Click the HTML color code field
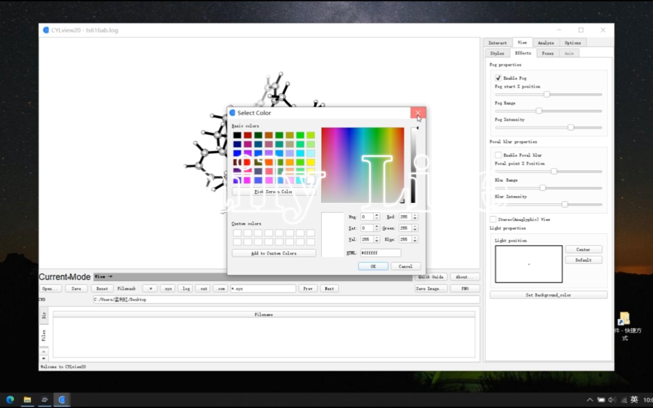 coord(380,253)
